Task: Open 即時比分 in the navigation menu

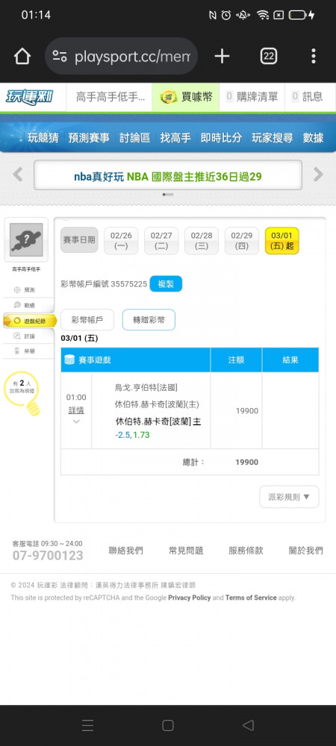Action: coord(221,138)
